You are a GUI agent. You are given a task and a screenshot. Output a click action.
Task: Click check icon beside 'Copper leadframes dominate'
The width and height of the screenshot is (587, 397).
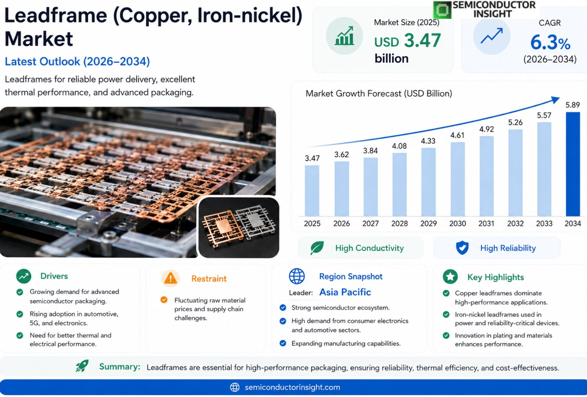(446, 293)
